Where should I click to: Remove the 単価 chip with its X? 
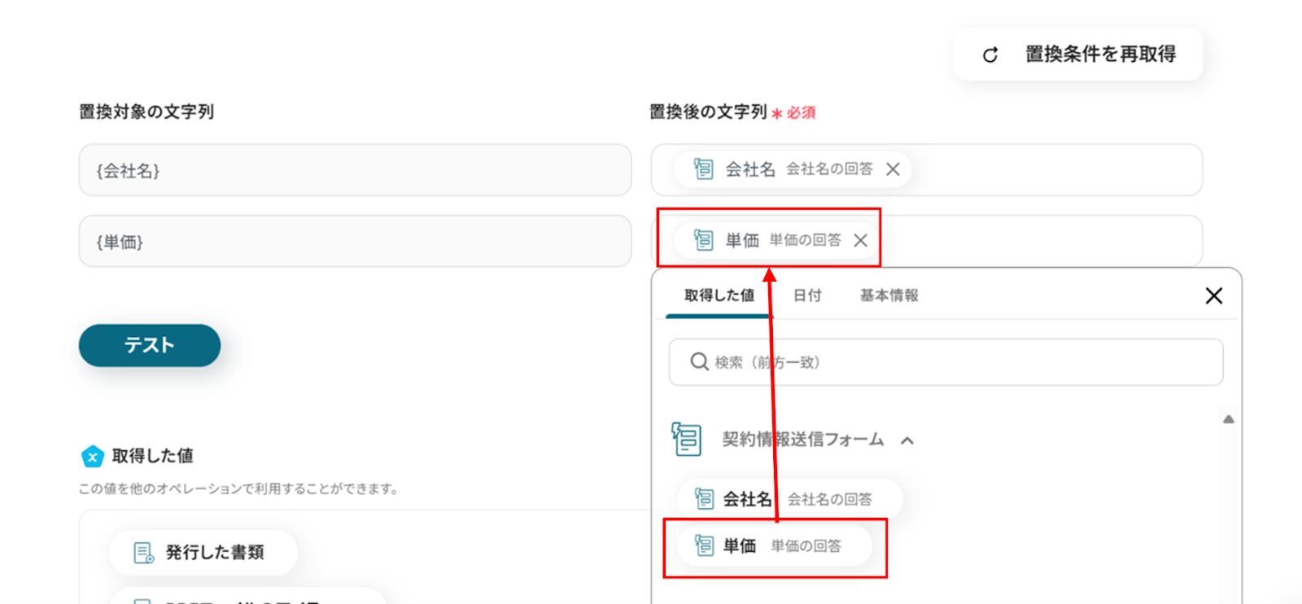pos(860,240)
